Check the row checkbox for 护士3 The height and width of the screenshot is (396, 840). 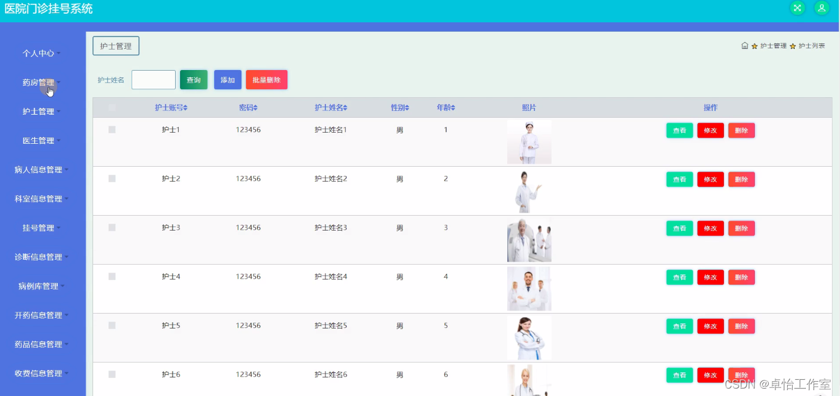pyautogui.click(x=112, y=227)
